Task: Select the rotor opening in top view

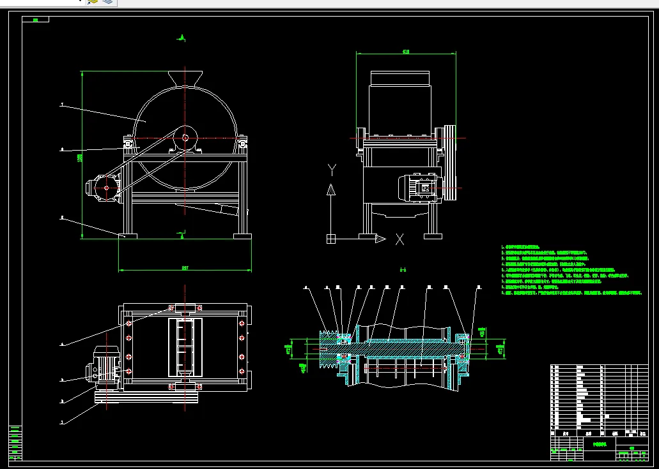Action: (185, 347)
